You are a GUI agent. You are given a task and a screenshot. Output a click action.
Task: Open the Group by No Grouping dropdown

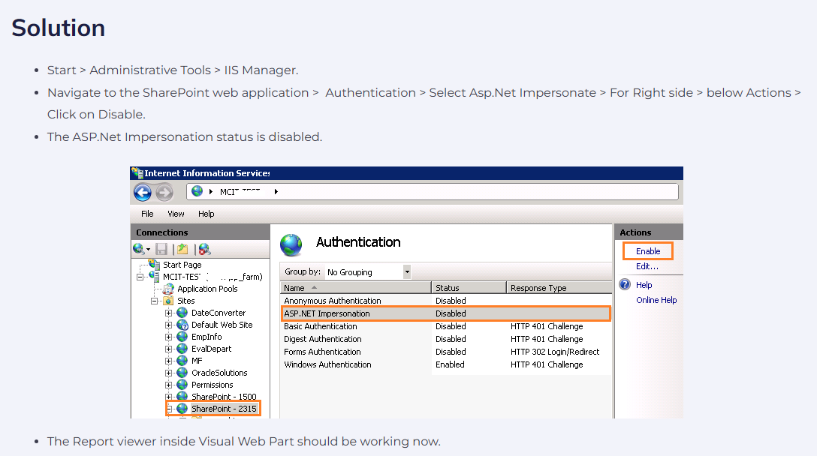click(x=407, y=271)
